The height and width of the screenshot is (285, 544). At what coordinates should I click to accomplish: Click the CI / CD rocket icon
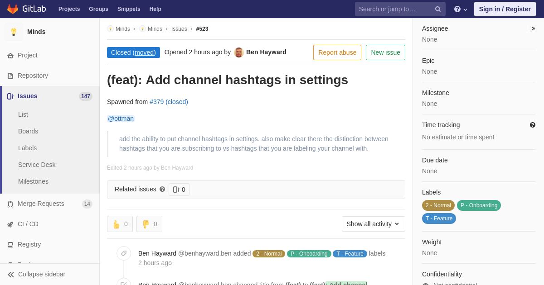[x=10, y=224]
